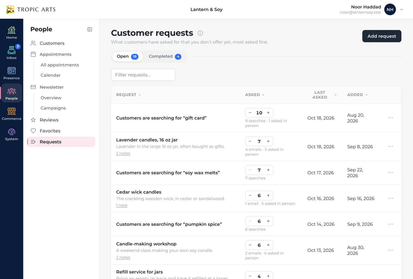The image size is (413, 279).
Task: Open the Commerce section icon
Action: tap(12, 114)
